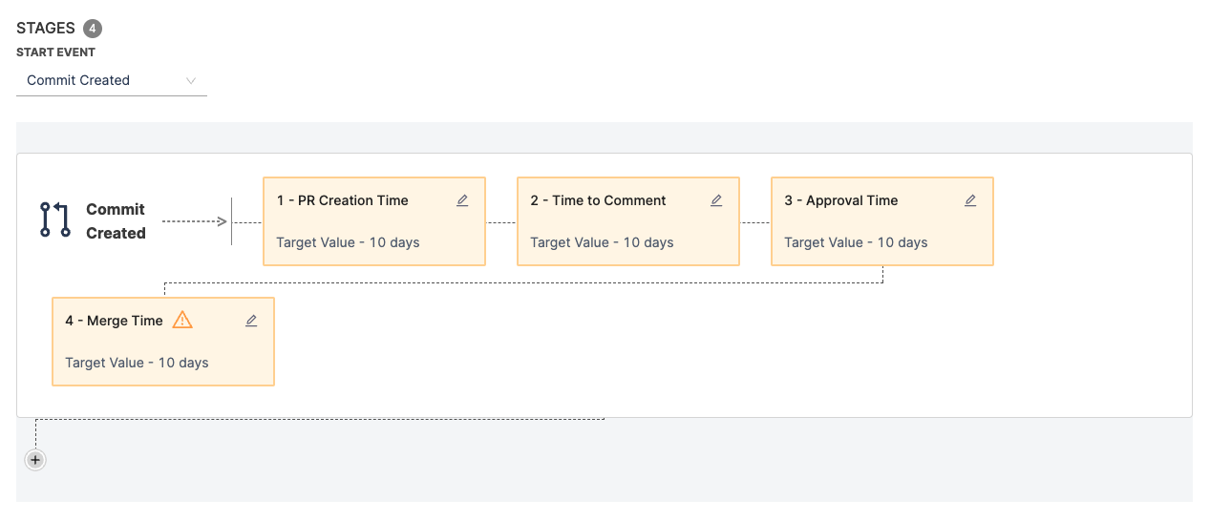The height and width of the screenshot is (521, 1210).
Task: Click Target Value in Merge Time card
Action: (x=137, y=363)
